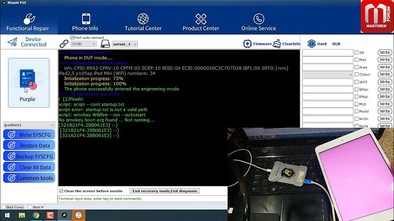Click the Area value input field

[x=328, y=67]
